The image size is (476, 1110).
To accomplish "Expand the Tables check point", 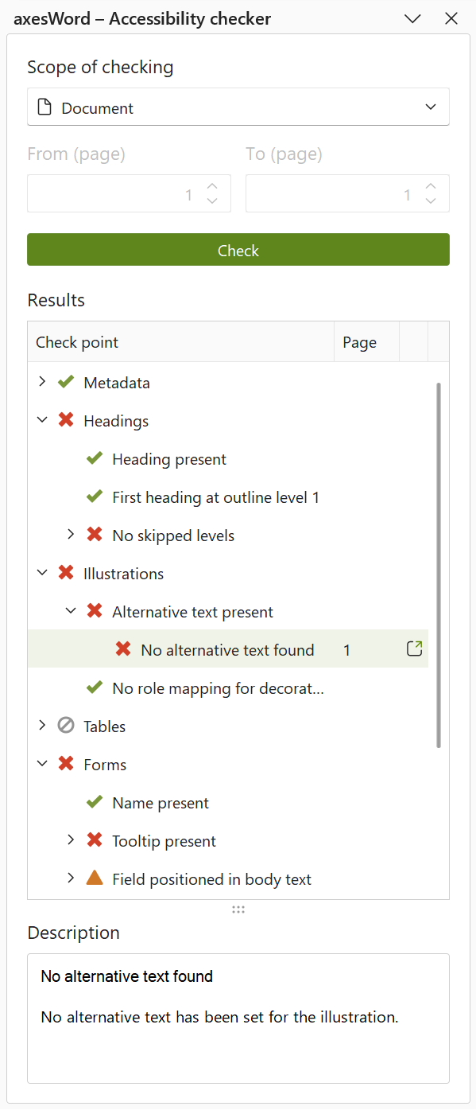I will pyautogui.click(x=42, y=726).
